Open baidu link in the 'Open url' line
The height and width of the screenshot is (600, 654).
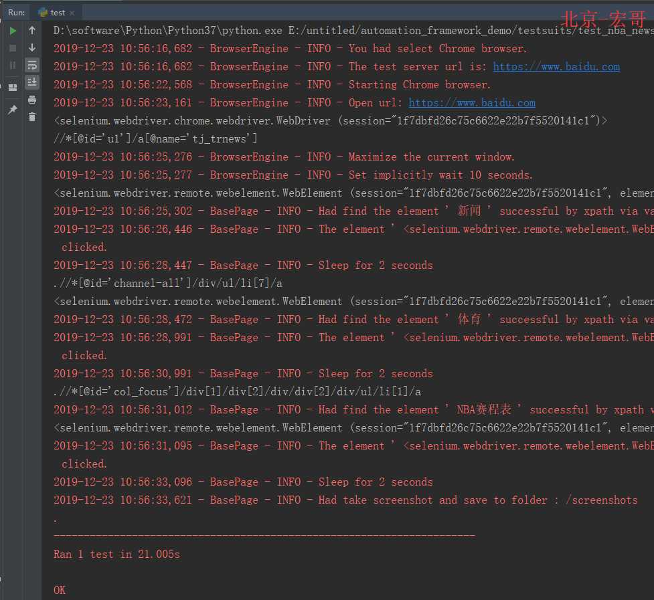[x=472, y=103]
